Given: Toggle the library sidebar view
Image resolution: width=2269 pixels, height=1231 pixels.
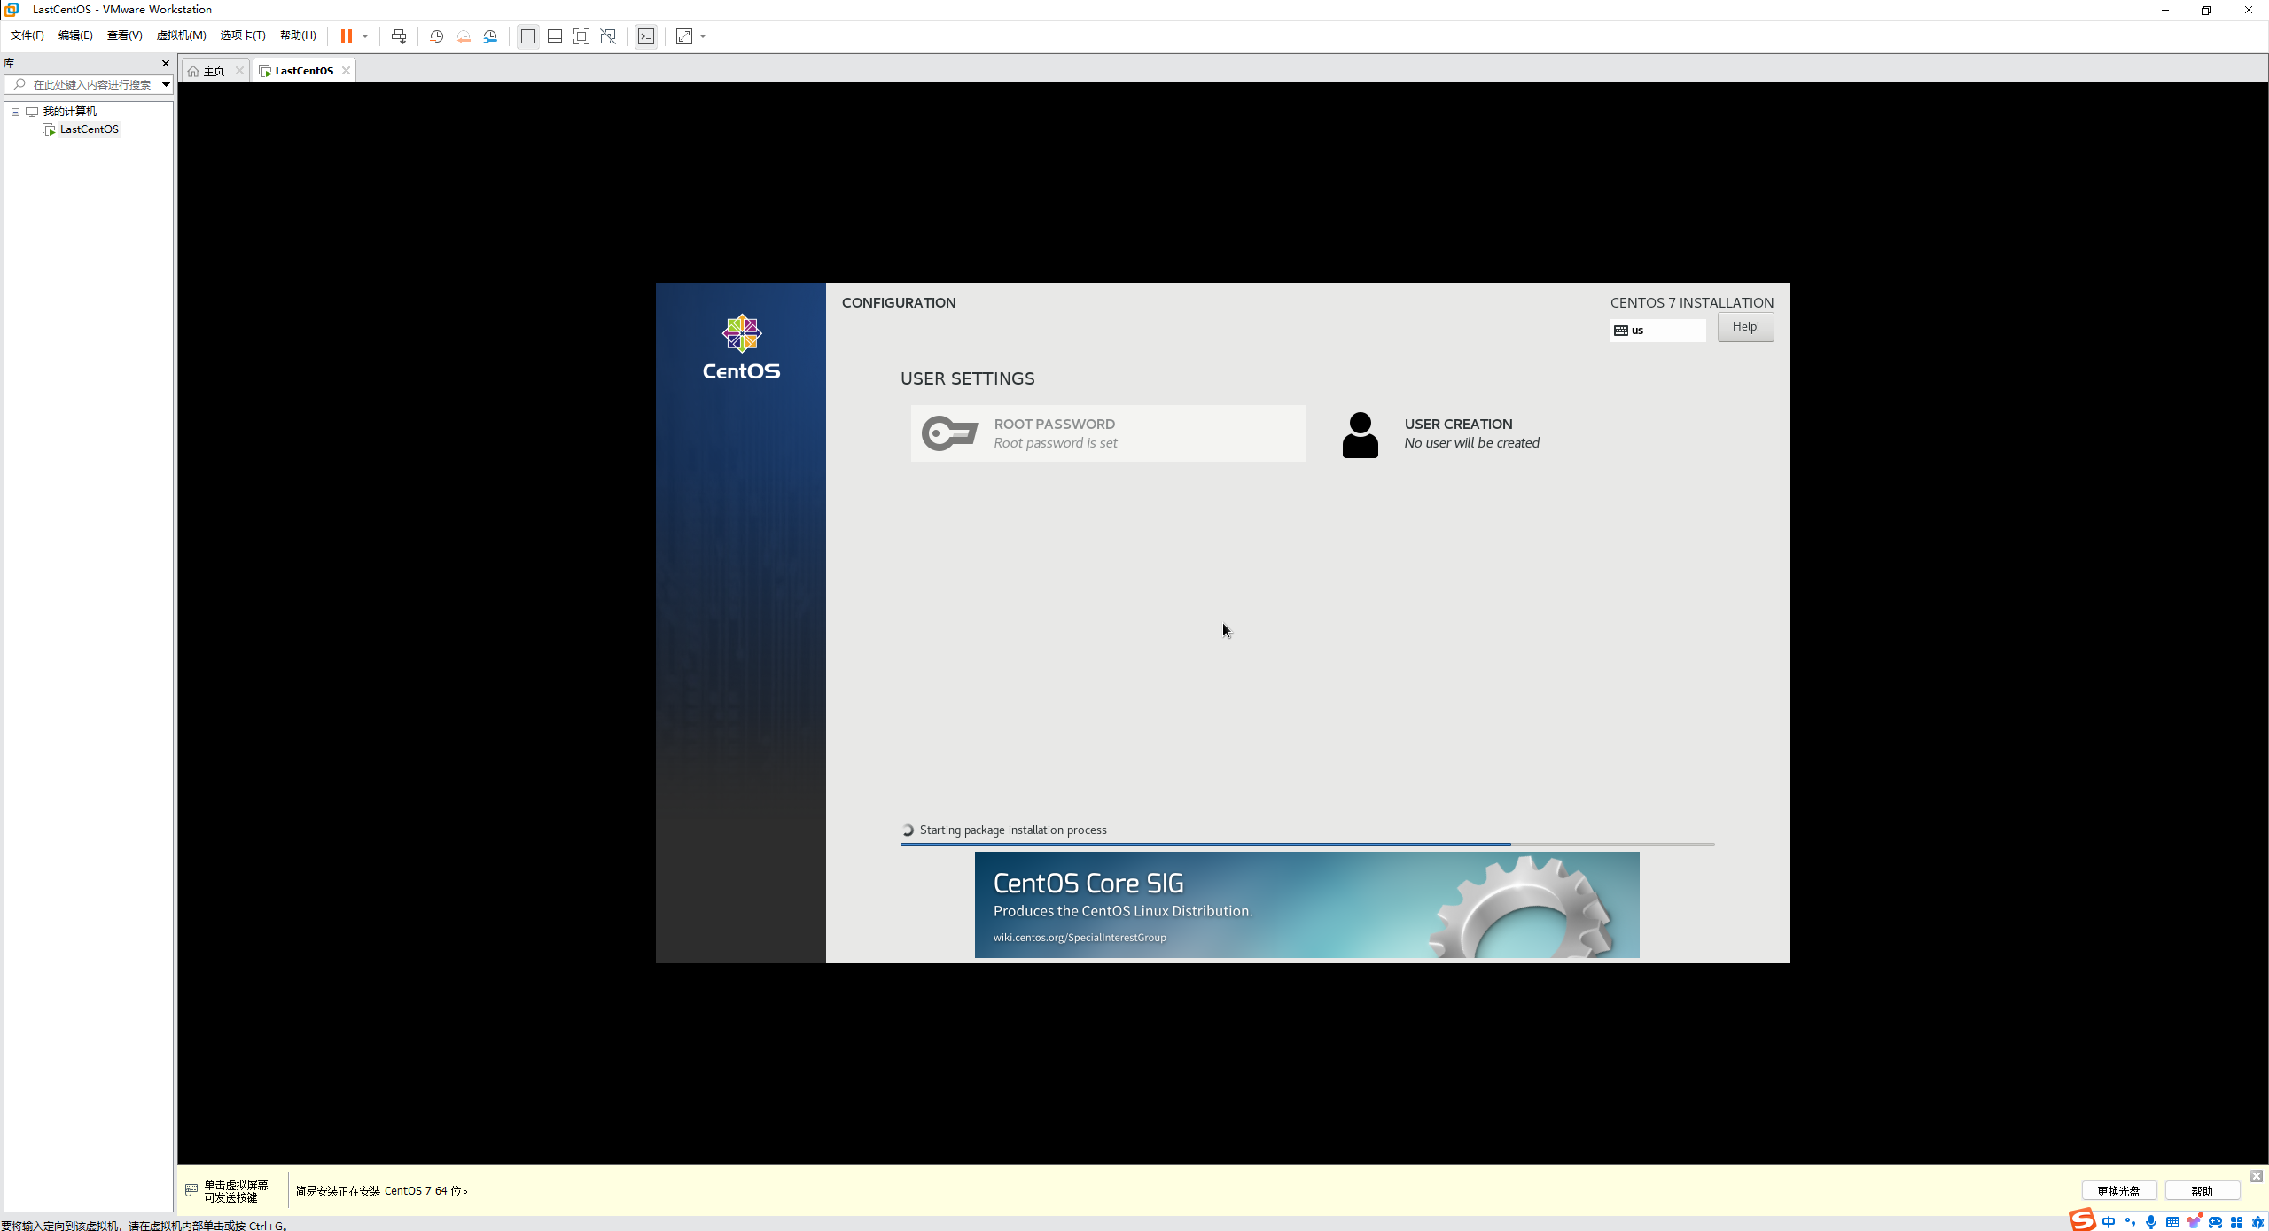Looking at the screenshot, I should pos(528,36).
